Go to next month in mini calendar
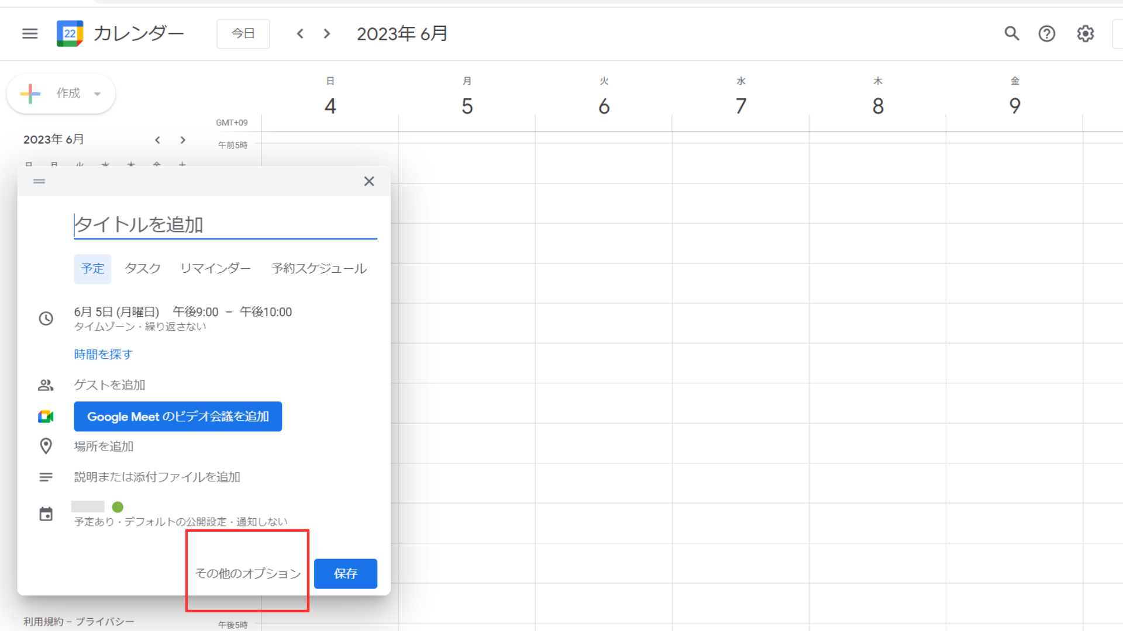This screenshot has height=631, width=1123. tap(183, 140)
